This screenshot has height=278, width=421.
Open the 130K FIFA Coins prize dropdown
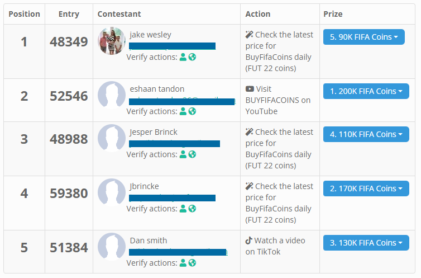coord(366,243)
